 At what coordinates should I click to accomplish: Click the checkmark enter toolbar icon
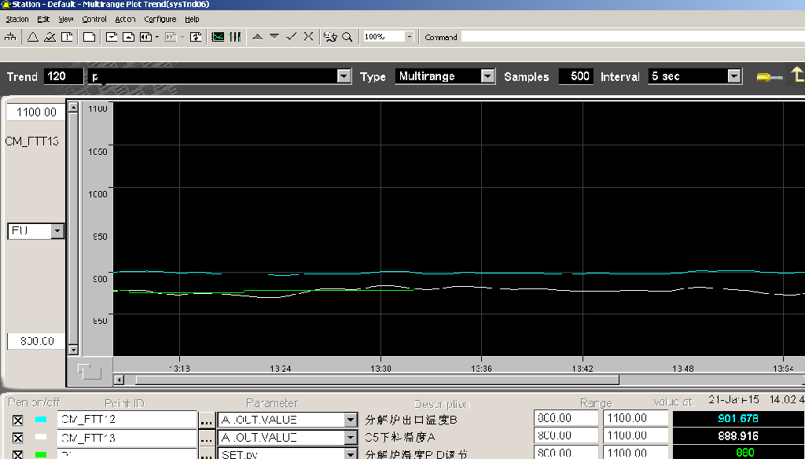click(x=292, y=37)
